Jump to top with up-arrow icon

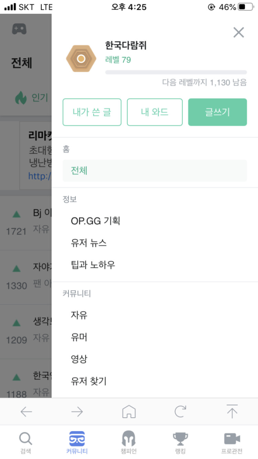[232, 411]
